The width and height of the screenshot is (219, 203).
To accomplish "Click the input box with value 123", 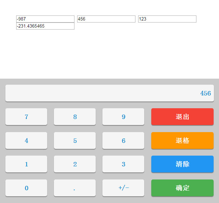I will 167,19.
